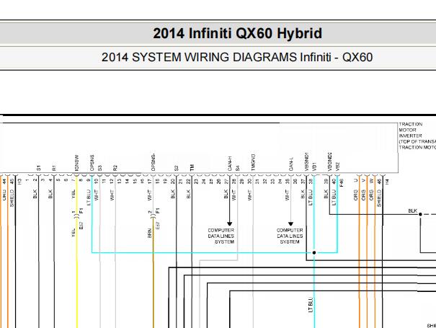The image size is (436, 328).
Task: Select the U phase terminal label
Action: [x=355, y=180]
